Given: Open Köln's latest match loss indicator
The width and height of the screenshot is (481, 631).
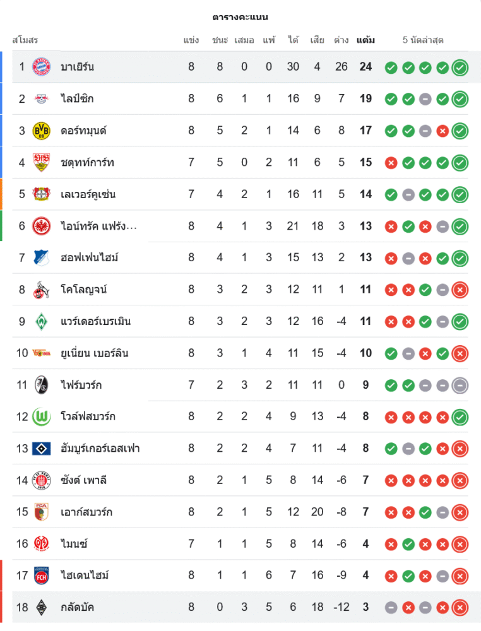Looking at the screenshot, I should point(460,290).
